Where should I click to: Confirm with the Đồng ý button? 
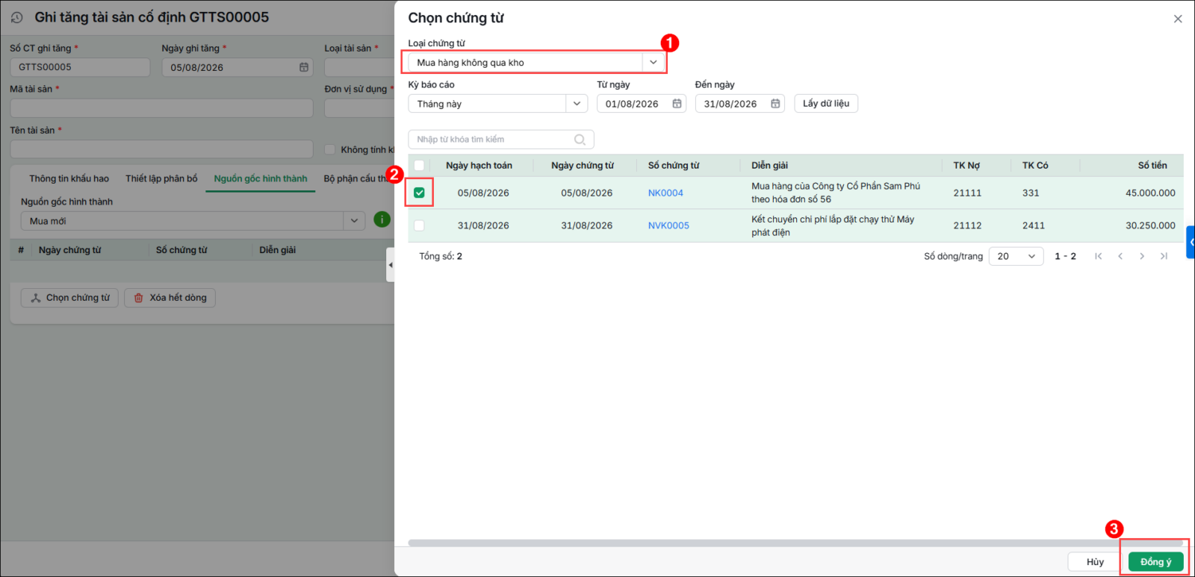1155,562
